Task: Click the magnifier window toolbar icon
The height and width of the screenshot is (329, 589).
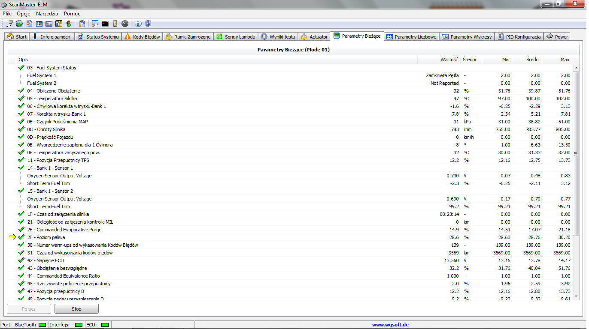Action: [x=95, y=24]
